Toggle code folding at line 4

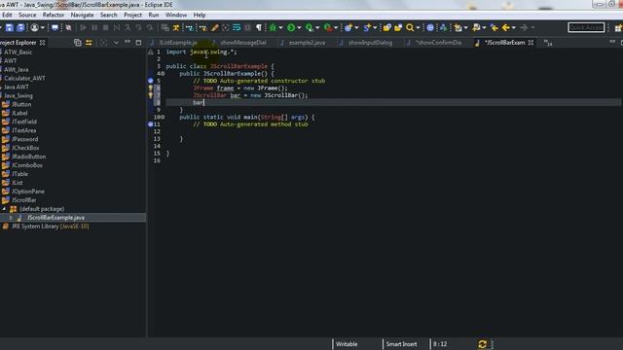point(163,74)
